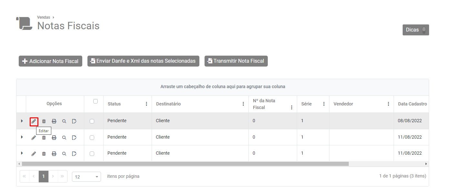Screen dimensions: 462x191
Task: Click the last action icon in first row
Action: tap(74, 121)
